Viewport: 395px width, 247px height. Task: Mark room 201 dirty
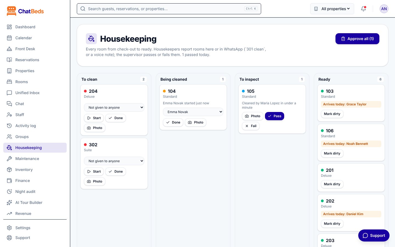click(x=332, y=184)
